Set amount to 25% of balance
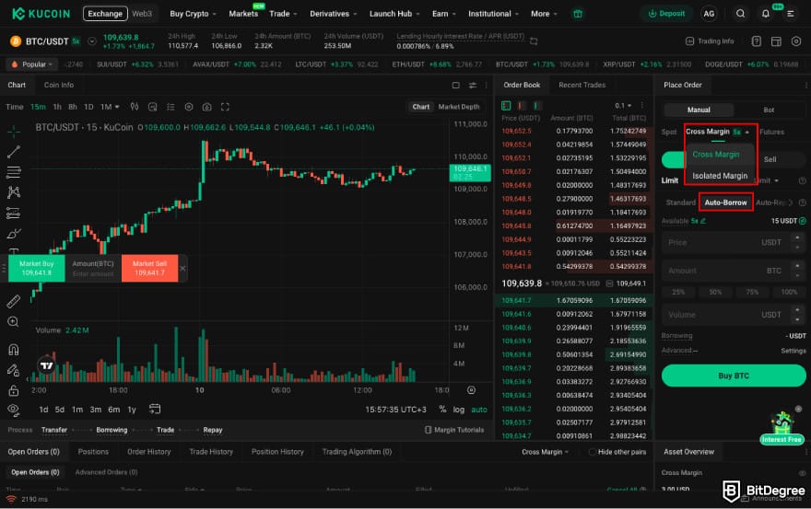811x509 pixels. pyautogui.click(x=678, y=292)
